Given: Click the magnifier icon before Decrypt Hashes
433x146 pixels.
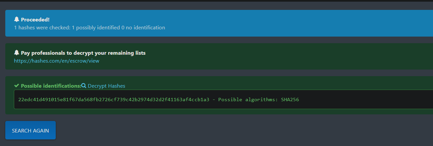Looking at the screenshot, I should [84, 86].
